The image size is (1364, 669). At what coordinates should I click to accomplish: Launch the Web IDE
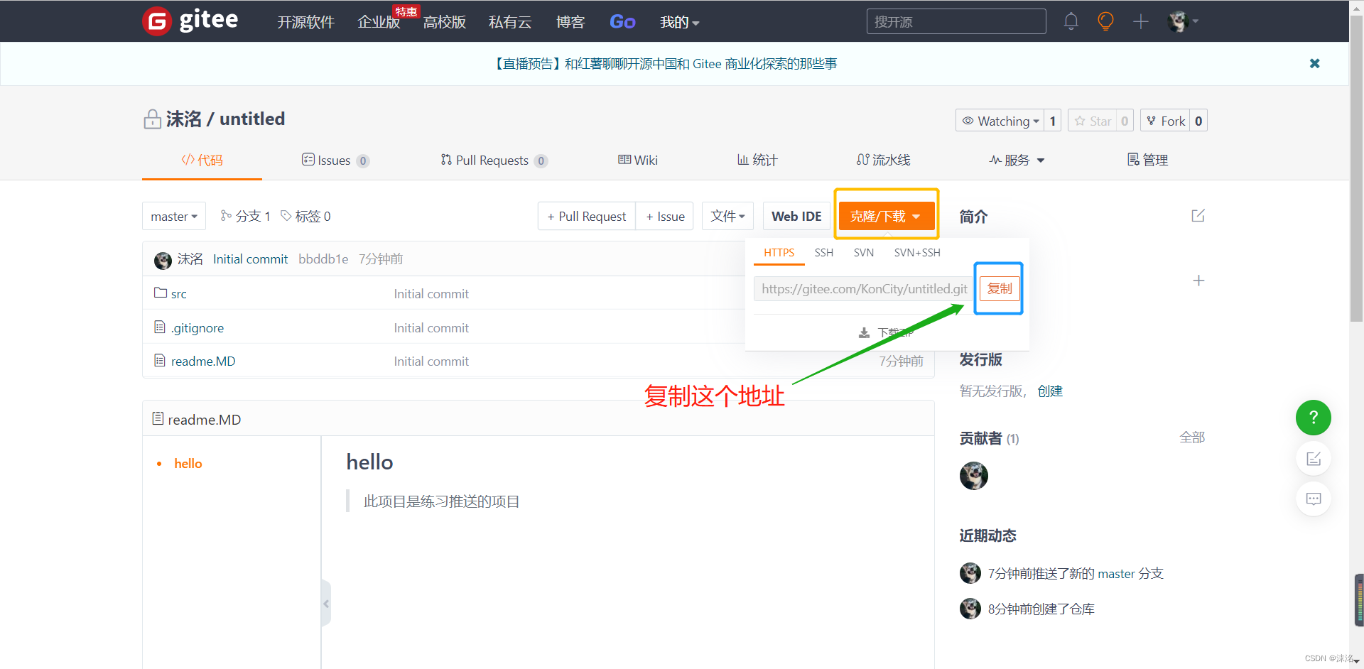[x=796, y=216]
